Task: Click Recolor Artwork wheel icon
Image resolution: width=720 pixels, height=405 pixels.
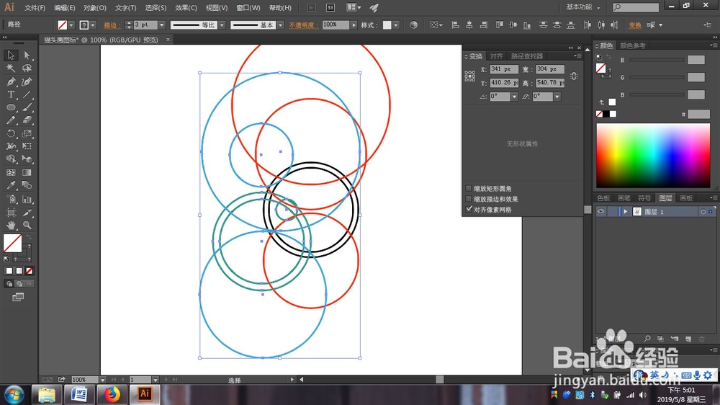Action: click(414, 25)
